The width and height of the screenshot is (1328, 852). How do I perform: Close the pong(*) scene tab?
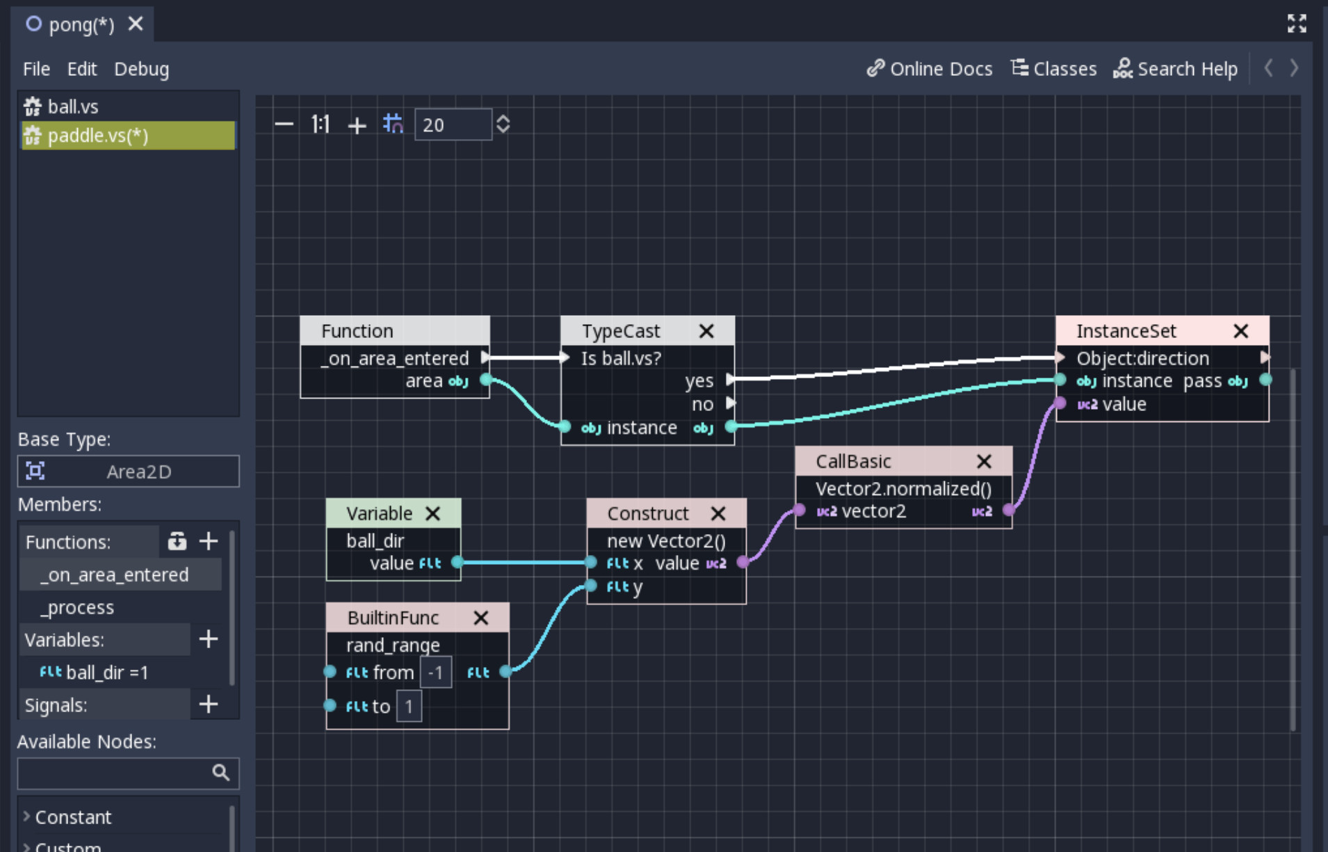(136, 24)
